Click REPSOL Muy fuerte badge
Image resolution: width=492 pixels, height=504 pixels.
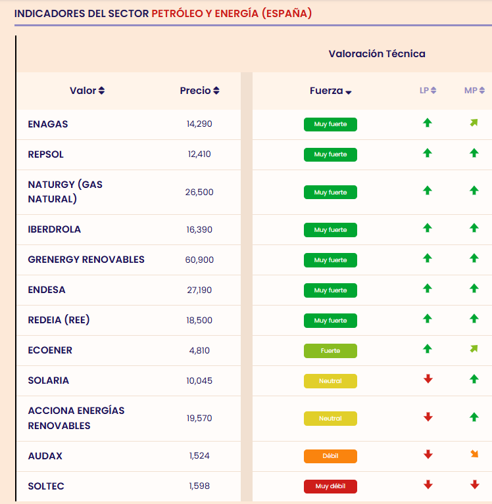click(x=330, y=154)
